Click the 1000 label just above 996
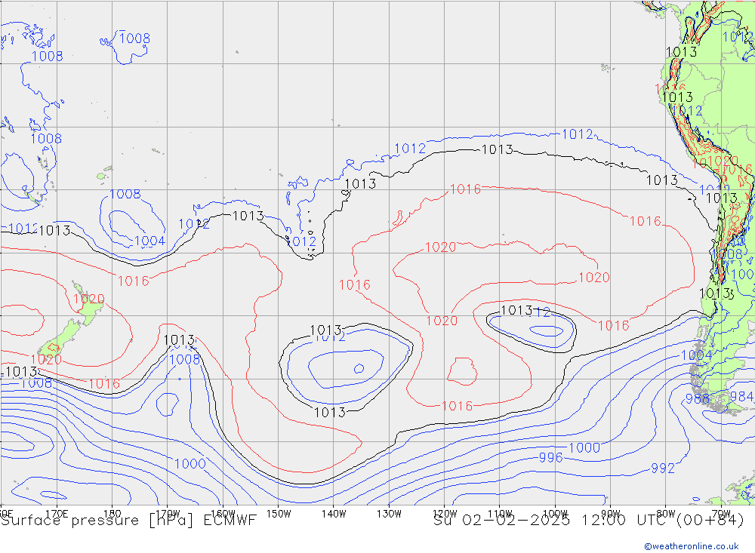The width and height of the screenshot is (755, 553). click(584, 447)
